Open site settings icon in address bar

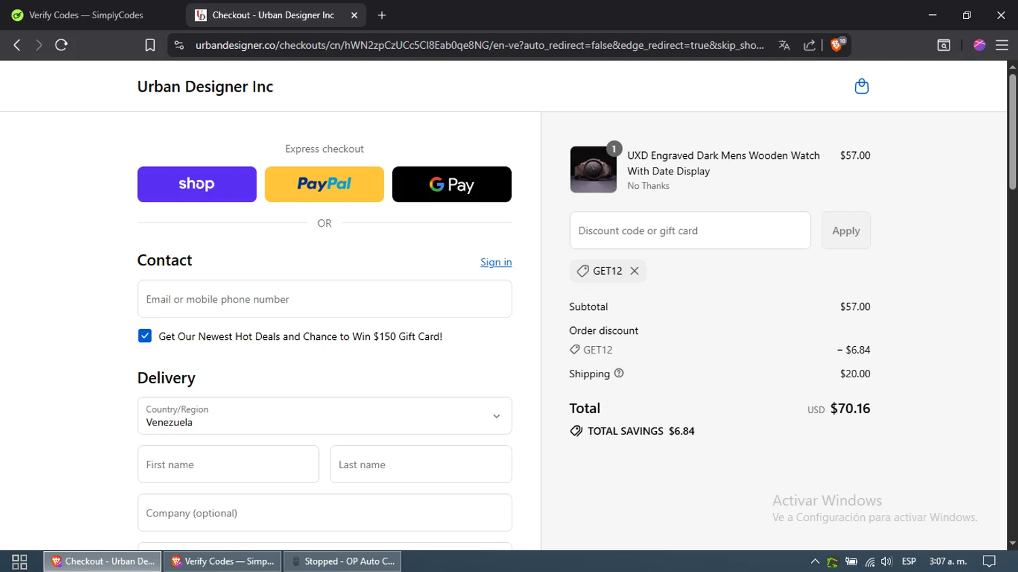point(179,45)
